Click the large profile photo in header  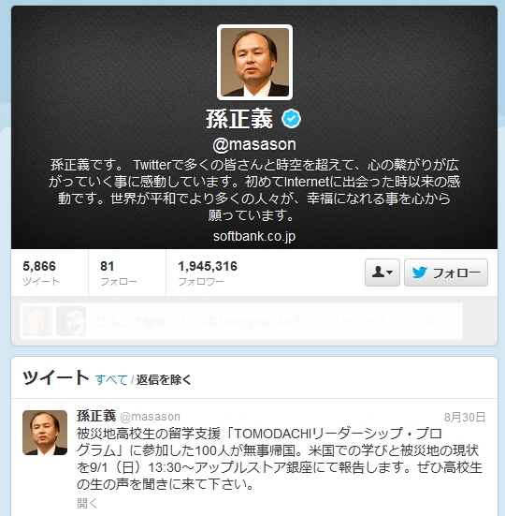[254, 62]
